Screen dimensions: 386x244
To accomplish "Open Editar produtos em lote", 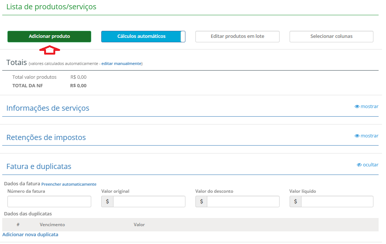I will [x=237, y=36].
